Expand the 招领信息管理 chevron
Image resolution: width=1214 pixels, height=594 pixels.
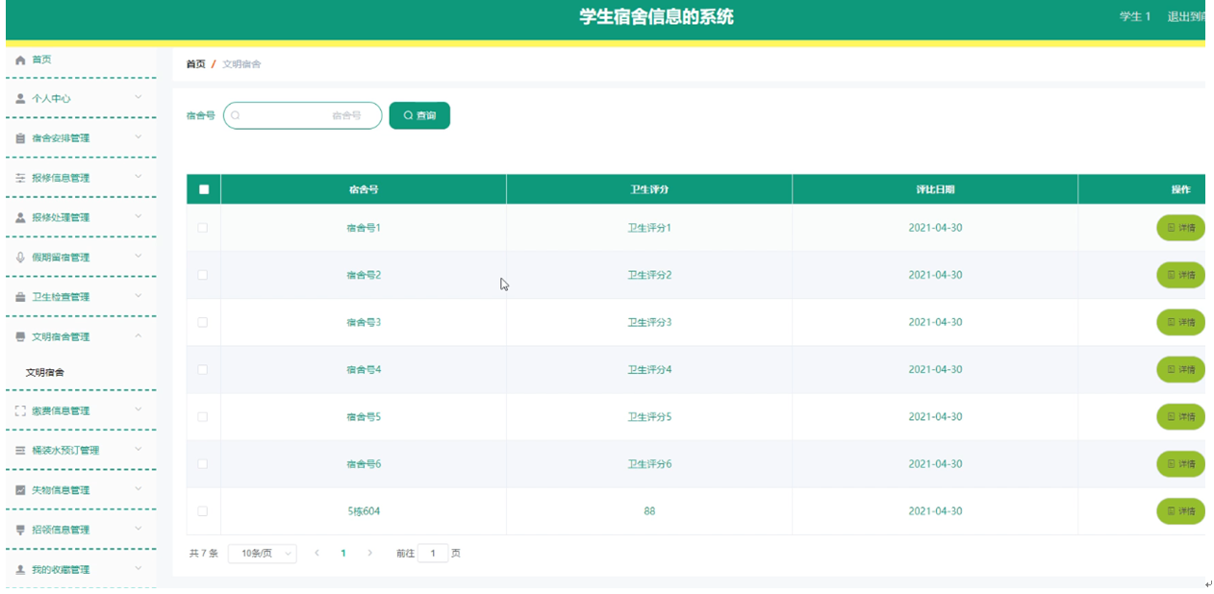(x=139, y=529)
